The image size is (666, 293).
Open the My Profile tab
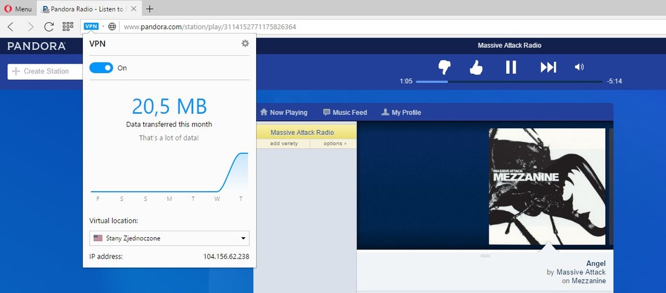(401, 113)
